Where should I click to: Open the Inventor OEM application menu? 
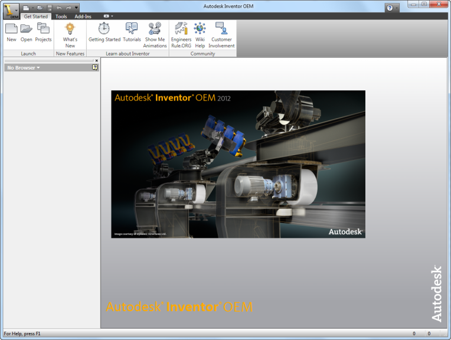11,11
